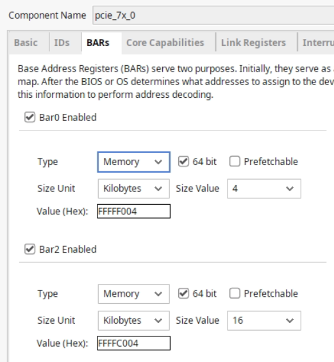Click the Bar0 Size Unit label
334x362 pixels.
tap(56, 189)
